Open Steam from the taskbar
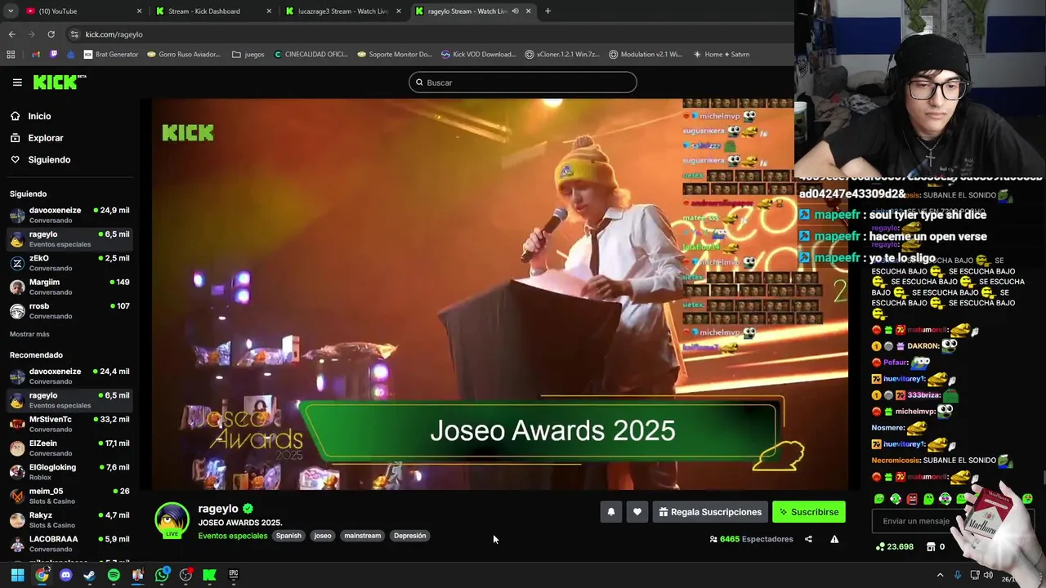 coord(89,575)
